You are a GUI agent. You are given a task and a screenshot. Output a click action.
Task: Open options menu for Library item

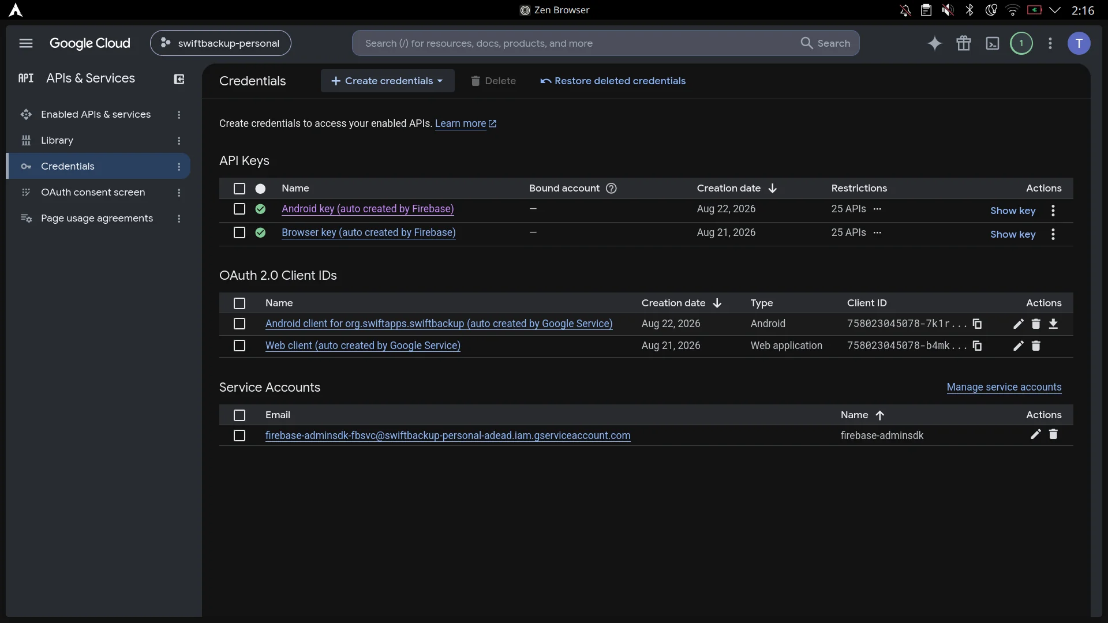pyautogui.click(x=179, y=141)
